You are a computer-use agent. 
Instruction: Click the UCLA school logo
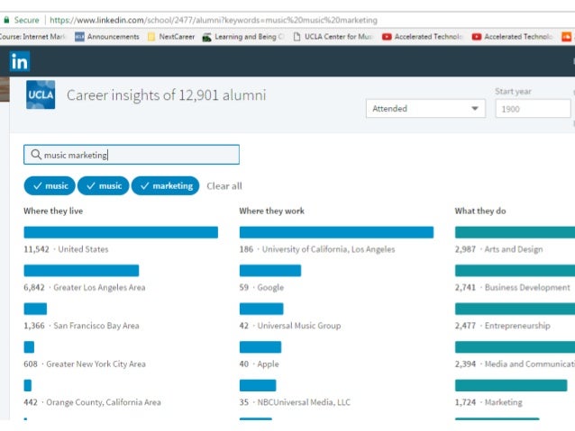[41, 94]
